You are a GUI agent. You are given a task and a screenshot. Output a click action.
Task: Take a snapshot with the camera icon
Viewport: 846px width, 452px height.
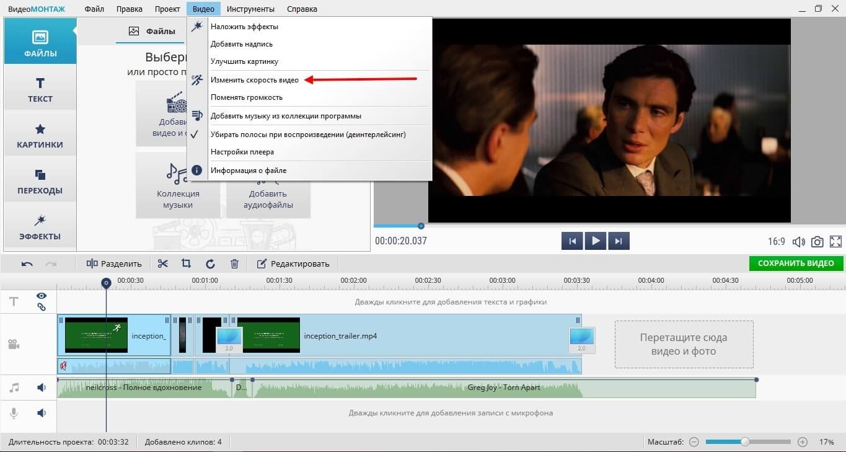[x=817, y=242]
